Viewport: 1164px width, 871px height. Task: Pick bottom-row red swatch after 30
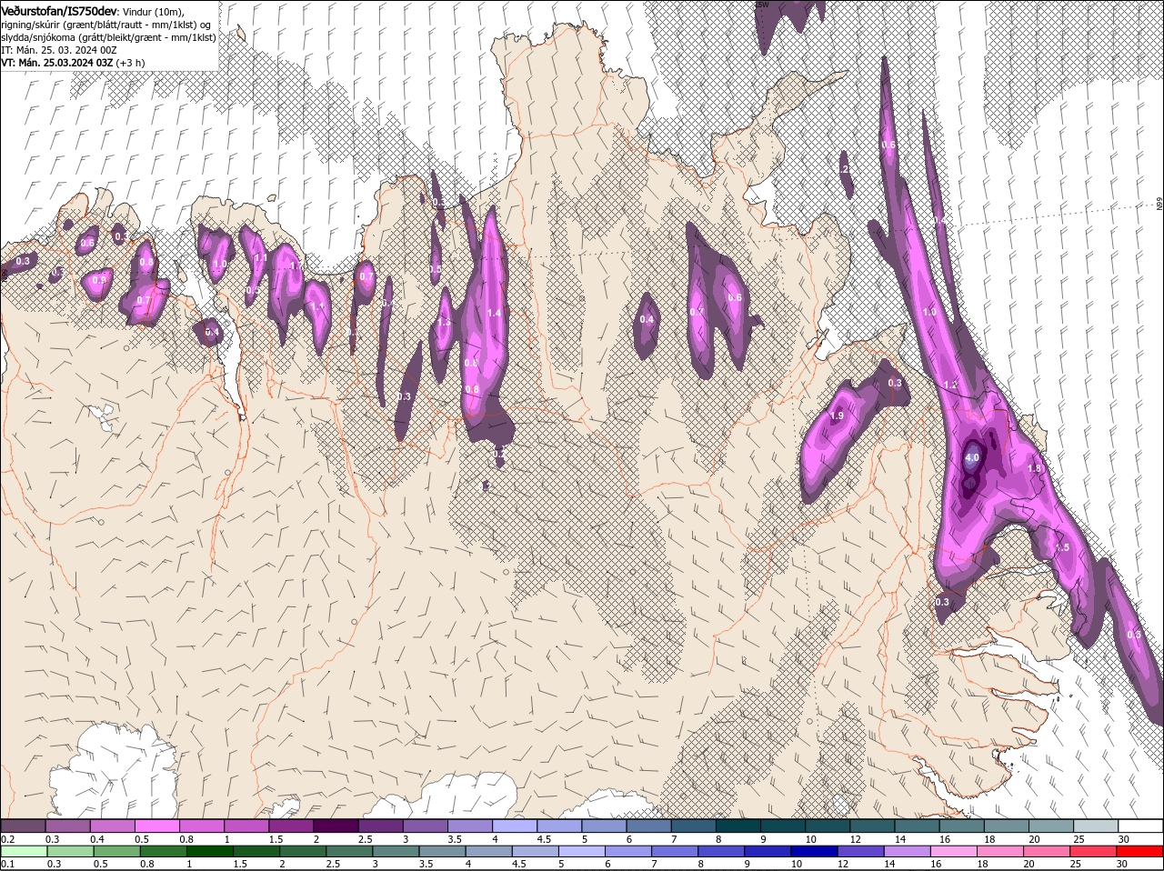tap(1141, 851)
